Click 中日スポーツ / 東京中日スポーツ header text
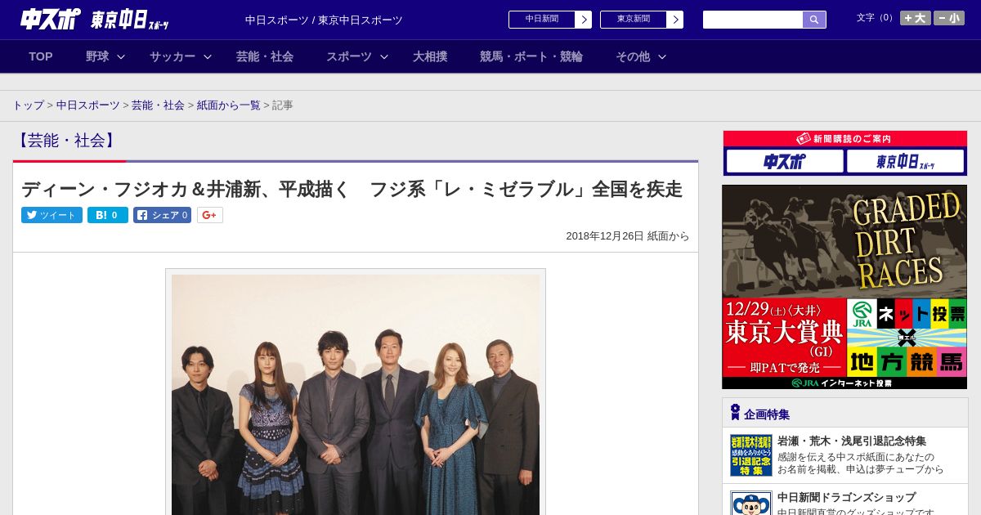This screenshot has height=515, width=981. (324, 20)
